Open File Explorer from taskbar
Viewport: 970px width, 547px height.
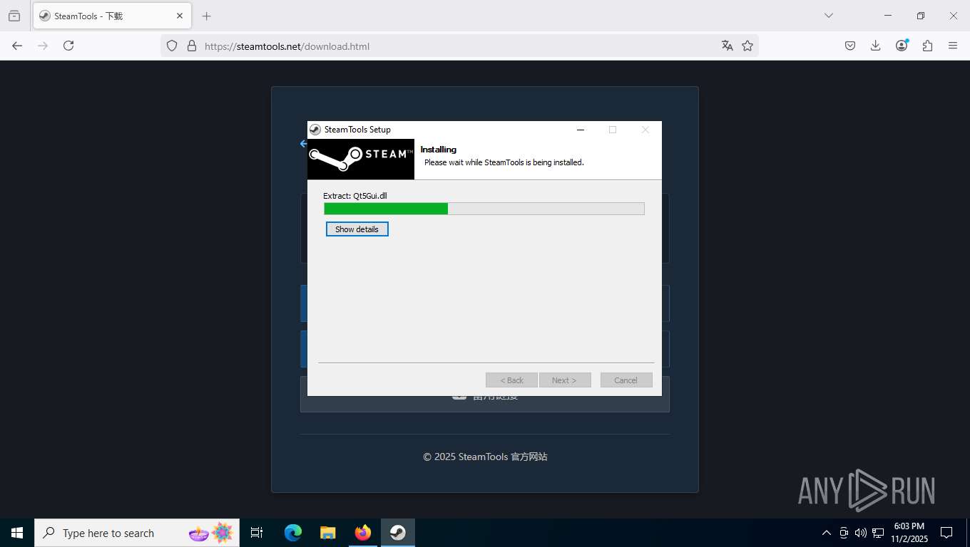327,533
